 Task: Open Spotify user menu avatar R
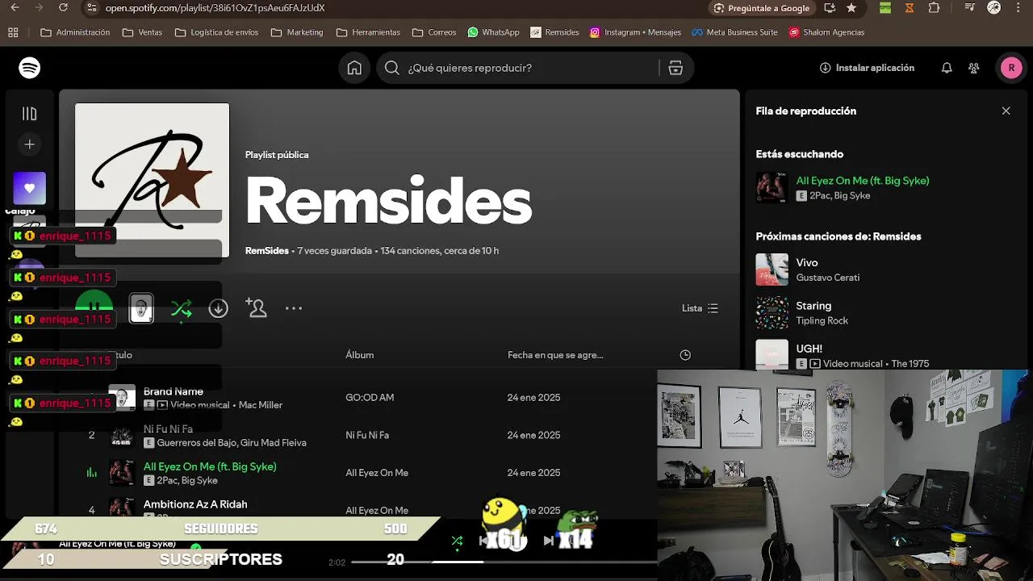point(1011,68)
